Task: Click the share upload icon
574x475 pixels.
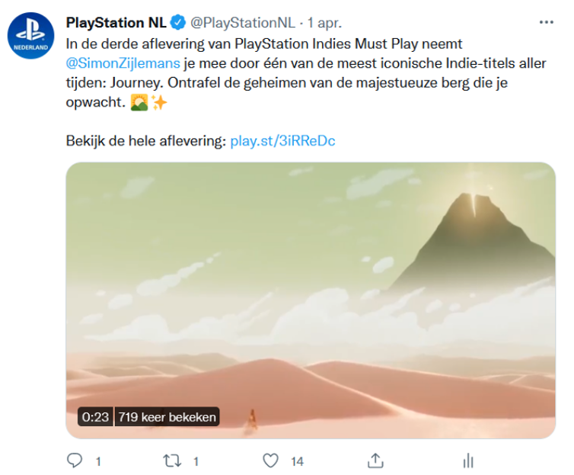Action: [x=375, y=461]
